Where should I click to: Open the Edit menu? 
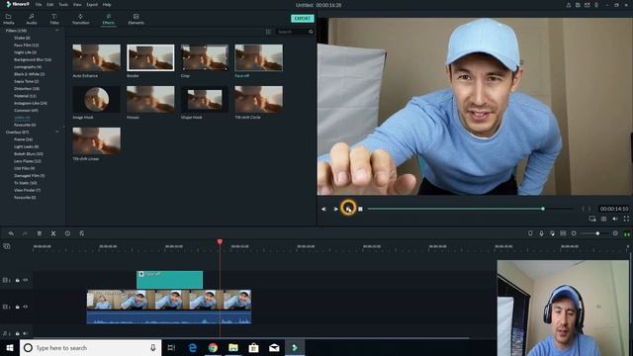click(50, 4)
